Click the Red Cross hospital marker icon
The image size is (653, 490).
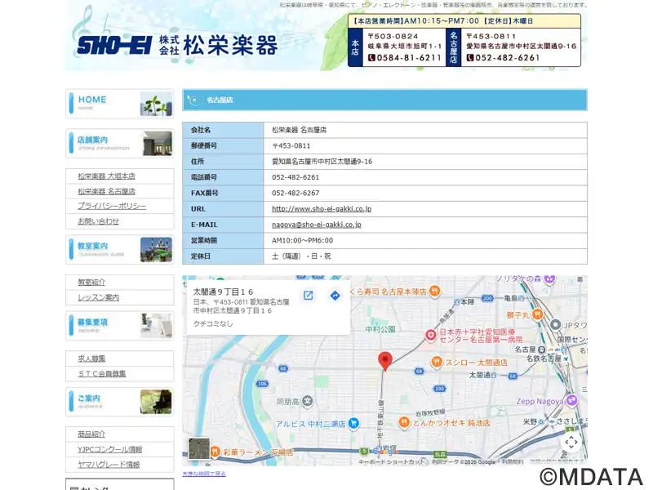(431, 336)
